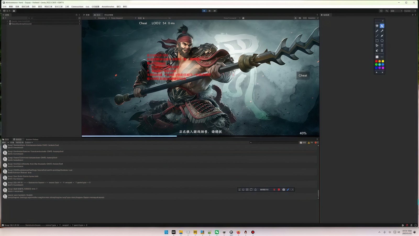Open the Layout dropdown at top right
Screen dimensions: 419x236
pos(410,11)
